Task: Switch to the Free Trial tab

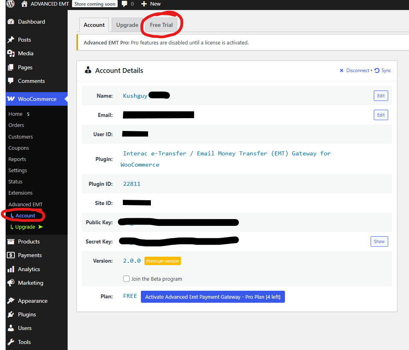Action: (x=161, y=25)
